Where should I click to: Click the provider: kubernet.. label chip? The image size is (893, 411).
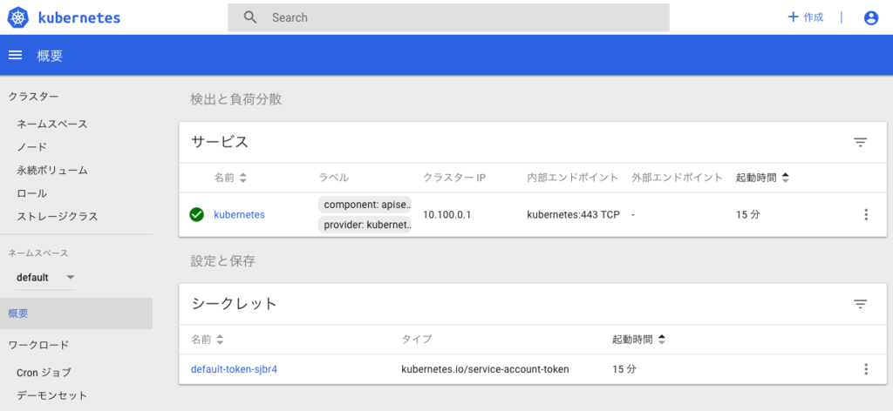(365, 226)
